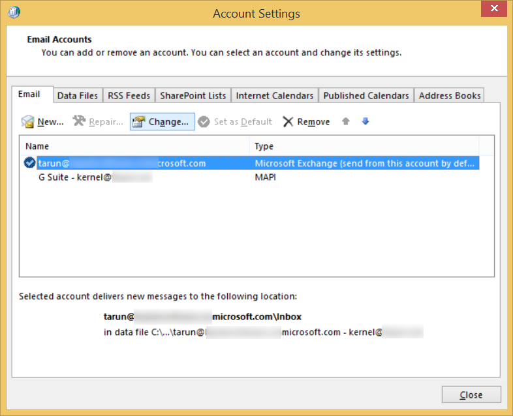
Task: Click the Set as Default label
Action: pos(243,122)
